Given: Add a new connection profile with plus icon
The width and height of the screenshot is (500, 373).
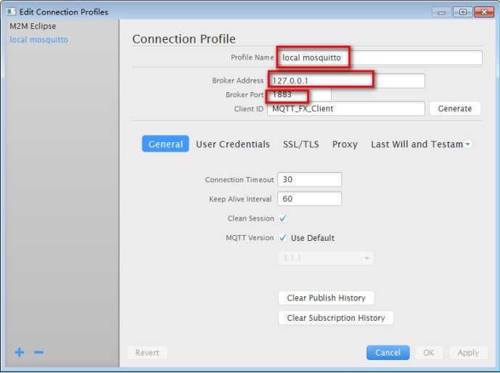Looking at the screenshot, I should pyautogui.click(x=19, y=352).
